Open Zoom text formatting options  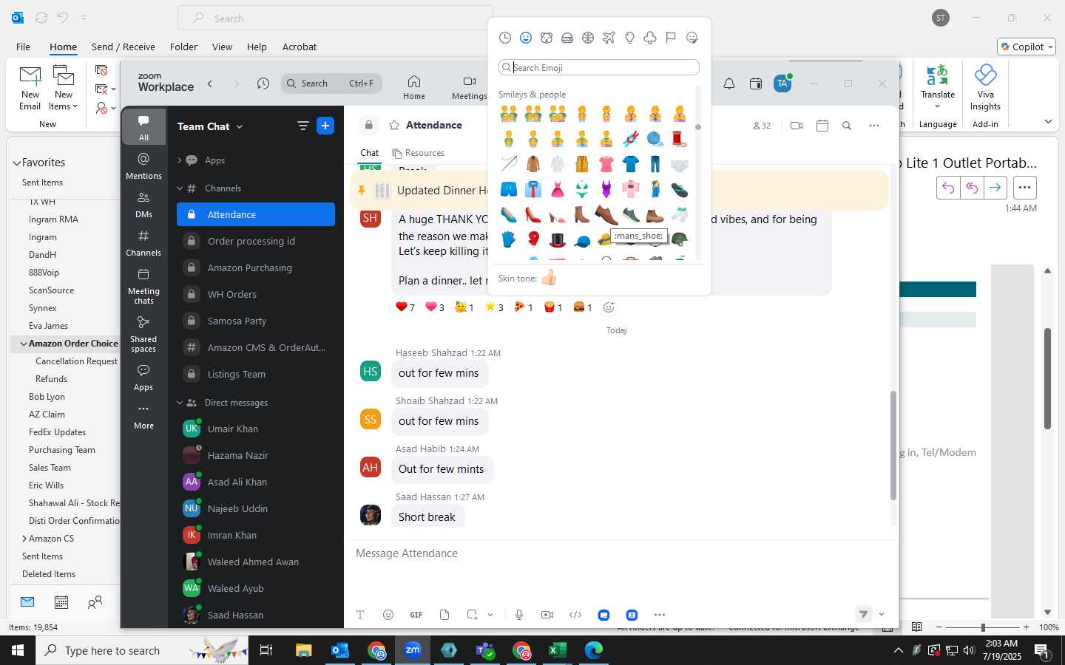pyautogui.click(x=360, y=615)
